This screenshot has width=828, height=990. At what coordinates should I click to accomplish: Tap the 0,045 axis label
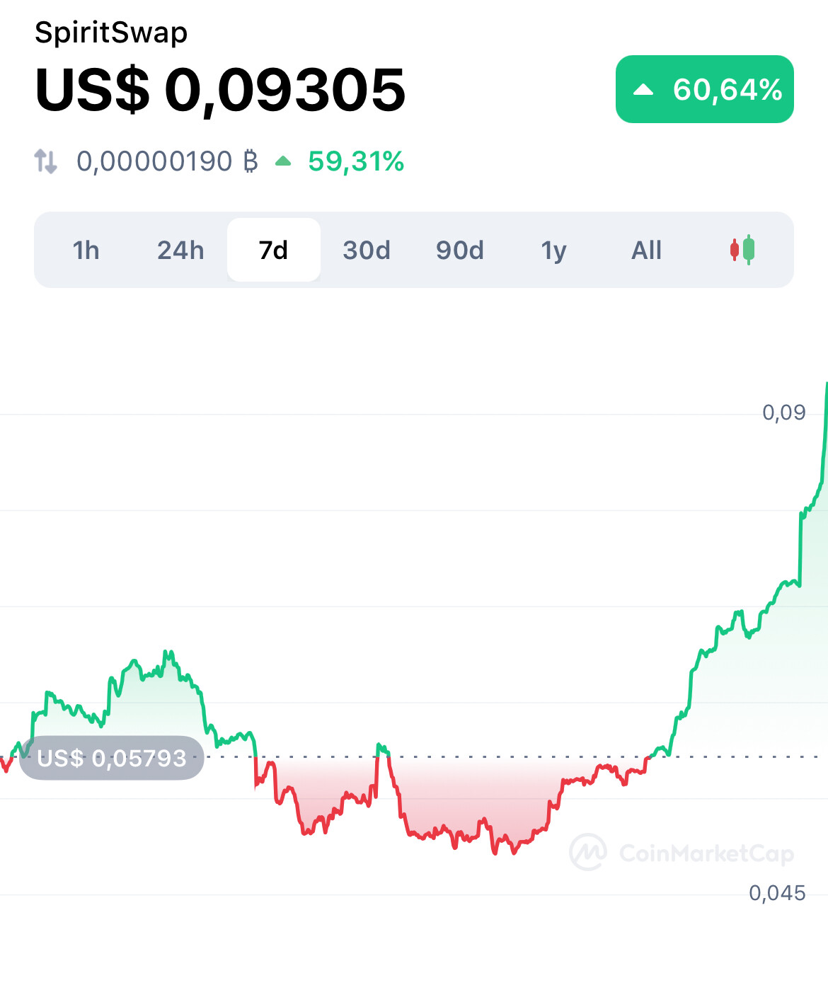777,893
